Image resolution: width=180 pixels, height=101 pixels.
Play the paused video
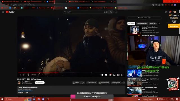click(20, 75)
